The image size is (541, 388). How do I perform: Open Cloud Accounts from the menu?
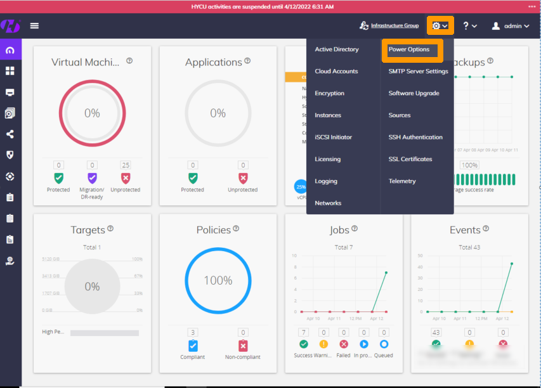point(336,72)
